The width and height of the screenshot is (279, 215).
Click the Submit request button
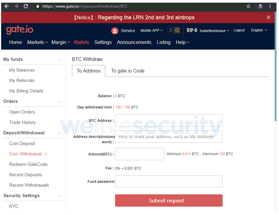(169, 201)
